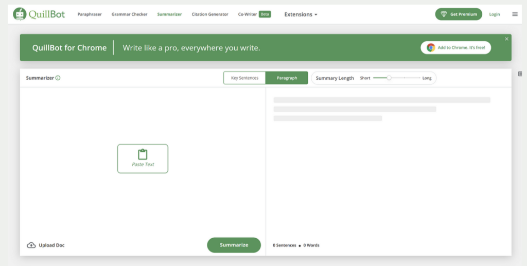Click the clipboard Paste Text button
527x266 pixels.
pyautogui.click(x=143, y=158)
